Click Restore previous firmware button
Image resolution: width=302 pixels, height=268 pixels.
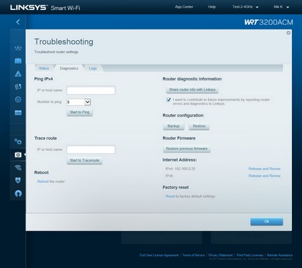tap(187, 149)
